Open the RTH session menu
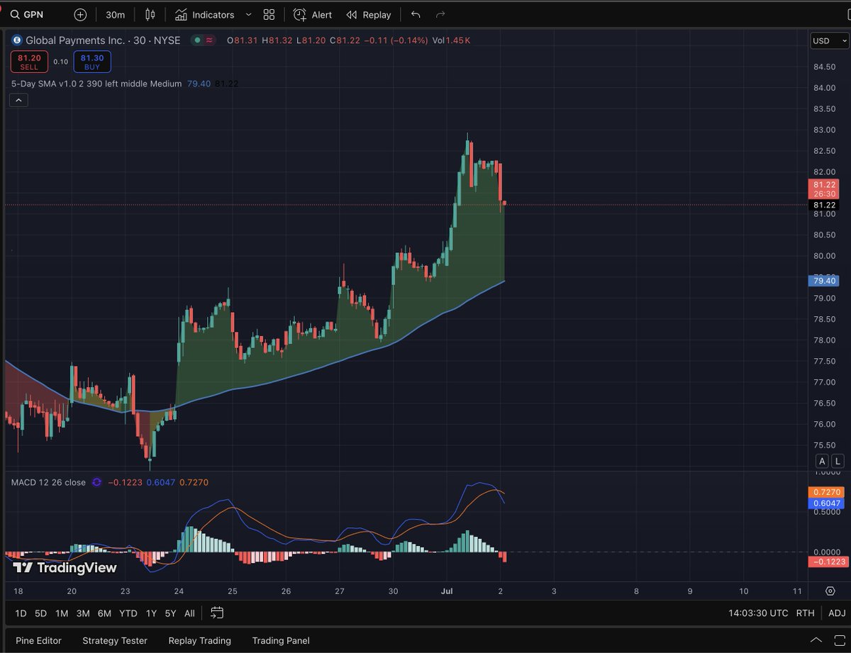Viewport: 851px width, 653px height. tap(806, 613)
